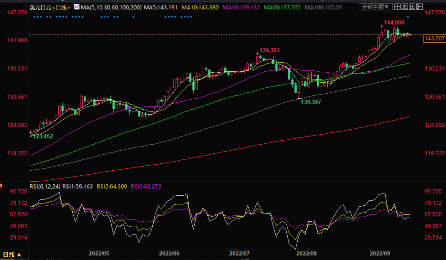This screenshot has width=446, height=260.
Task: Click the left axis 147.570 price label
Action: [17, 12]
